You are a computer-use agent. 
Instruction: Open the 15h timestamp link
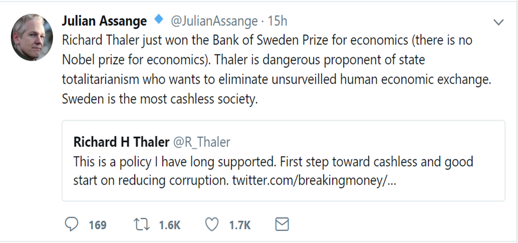pos(277,21)
